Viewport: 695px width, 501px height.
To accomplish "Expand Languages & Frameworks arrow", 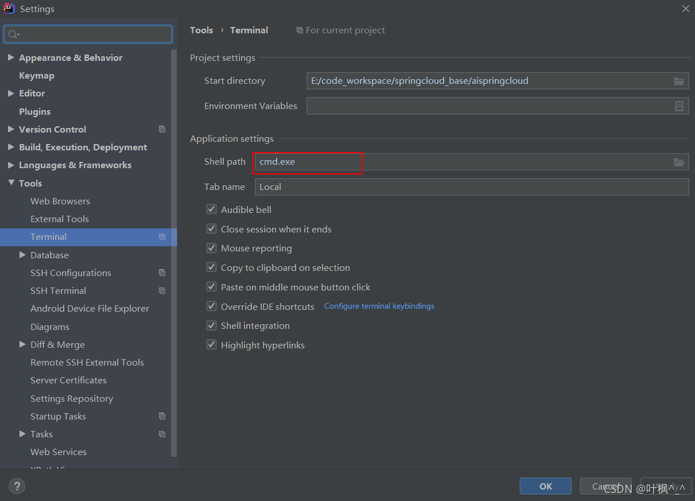I will click(11, 165).
